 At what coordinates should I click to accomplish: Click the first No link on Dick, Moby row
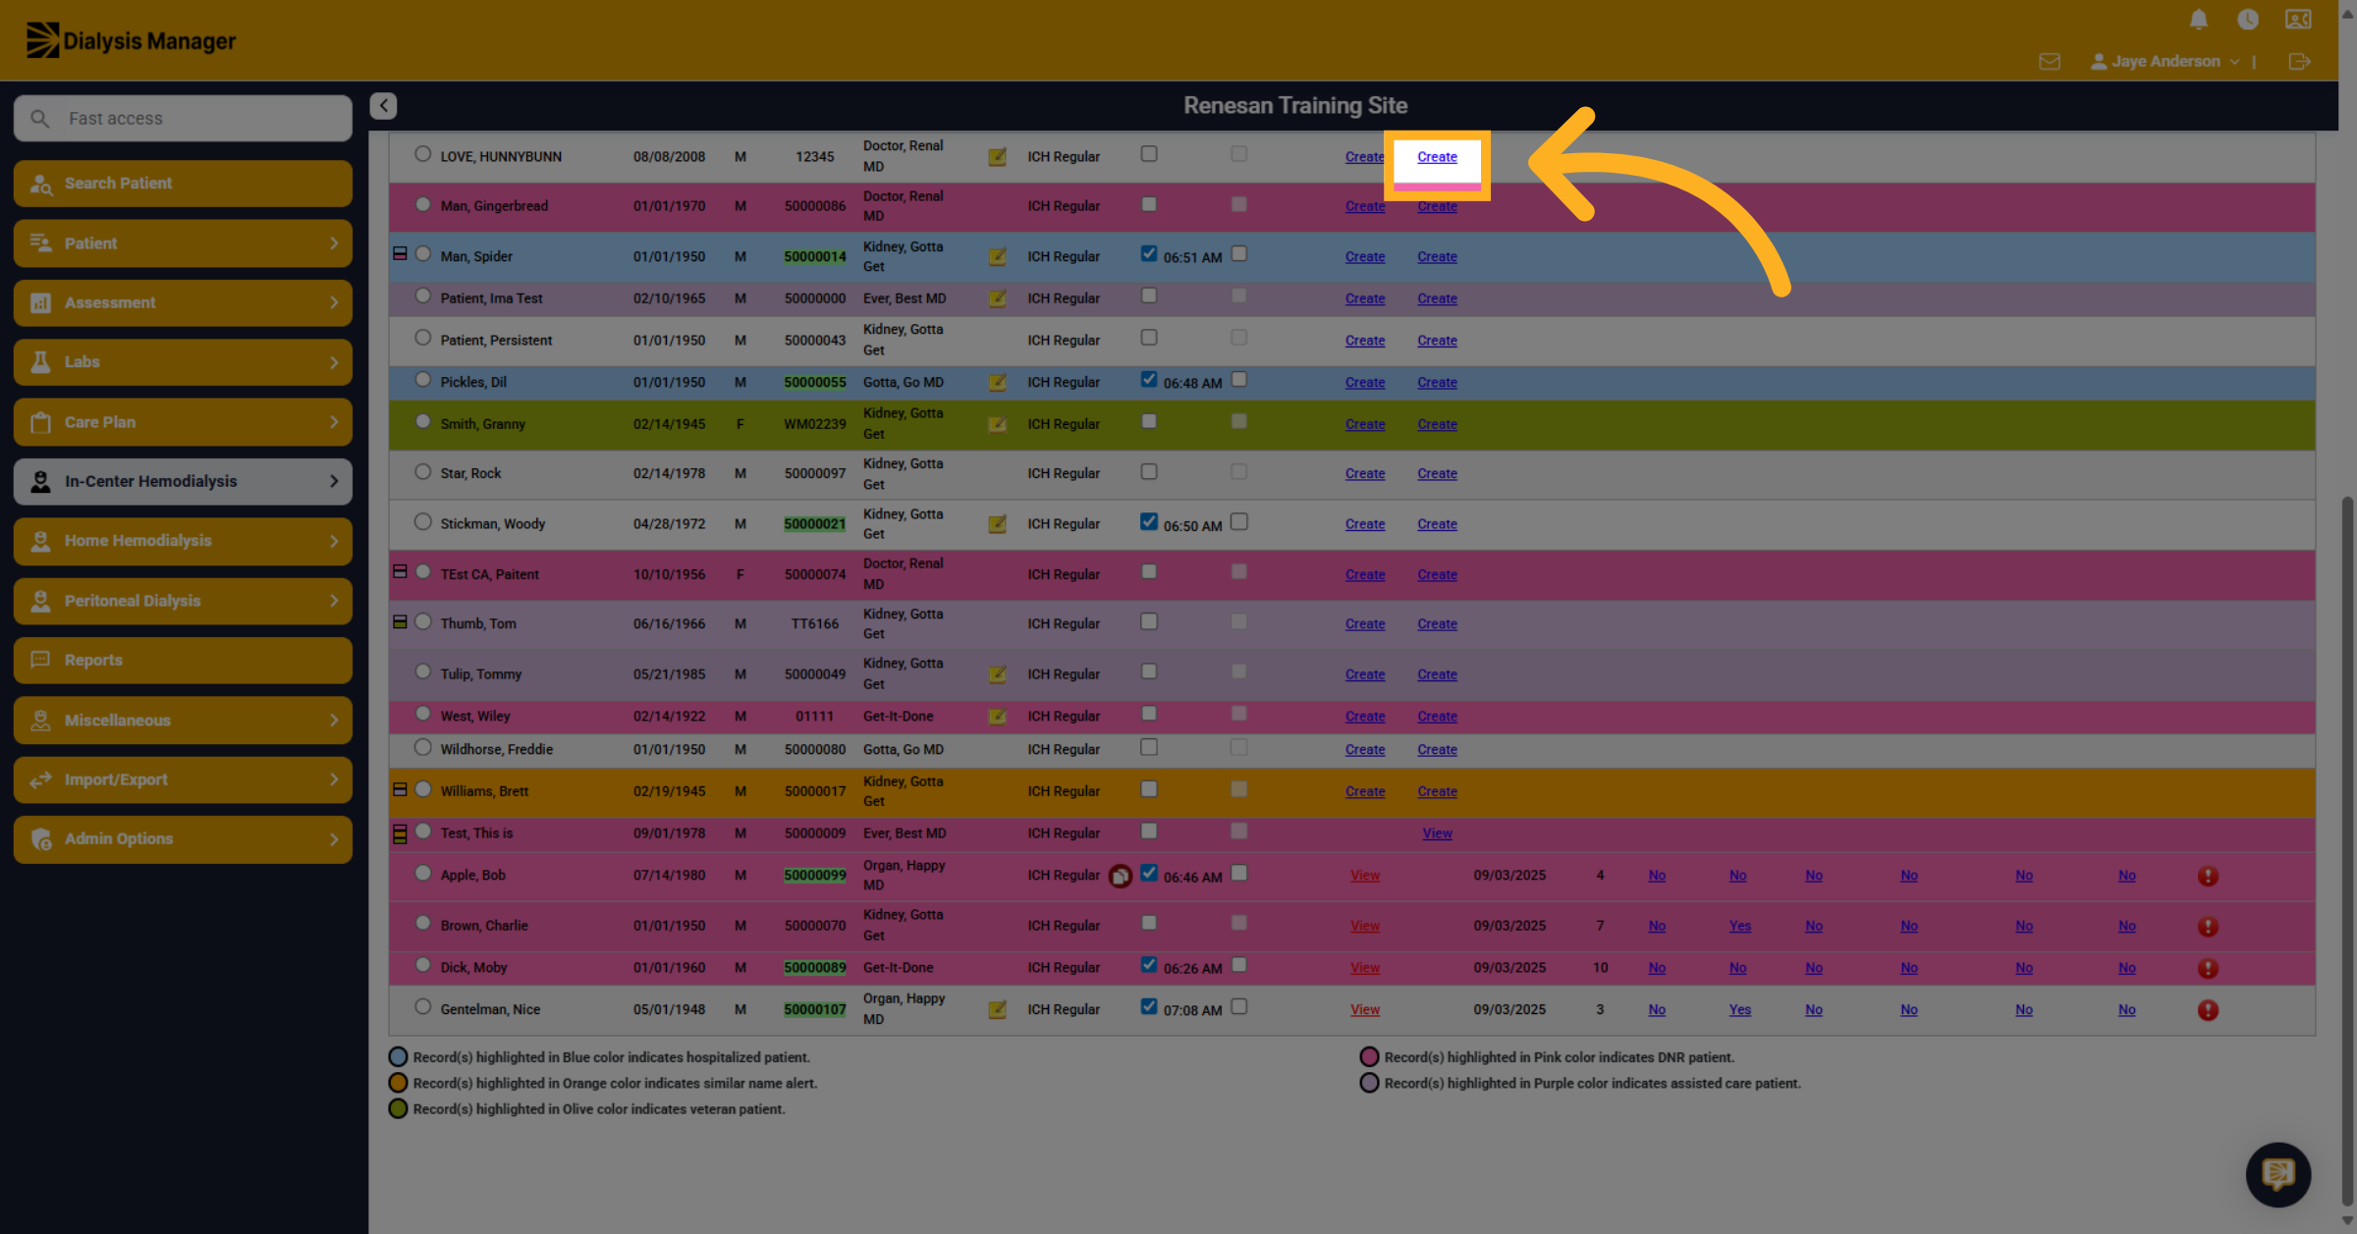point(1657,968)
